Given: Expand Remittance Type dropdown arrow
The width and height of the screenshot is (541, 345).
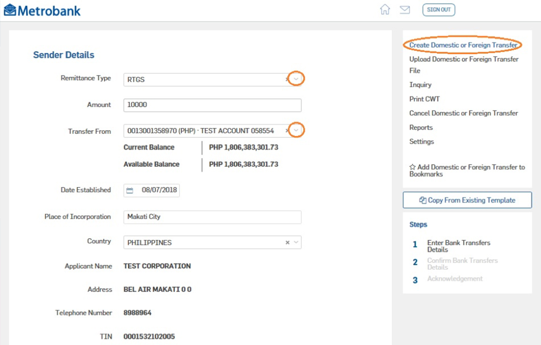Looking at the screenshot, I should click(x=296, y=79).
